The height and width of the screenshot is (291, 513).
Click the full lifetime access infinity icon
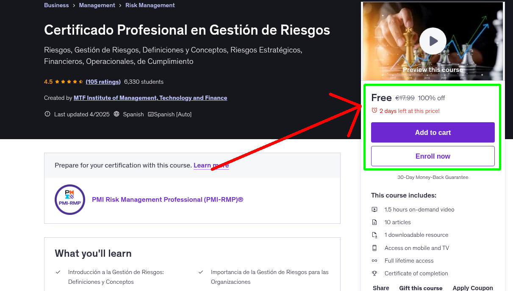(374, 261)
